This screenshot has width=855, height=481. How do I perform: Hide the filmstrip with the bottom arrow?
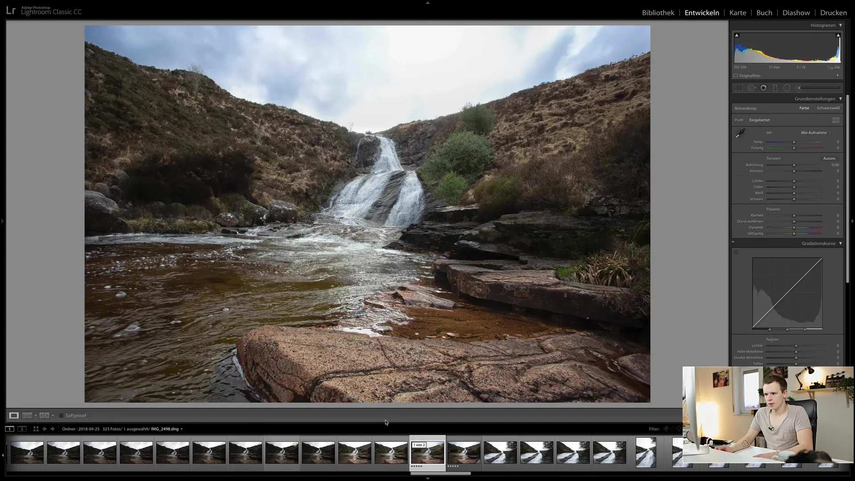pos(427,478)
